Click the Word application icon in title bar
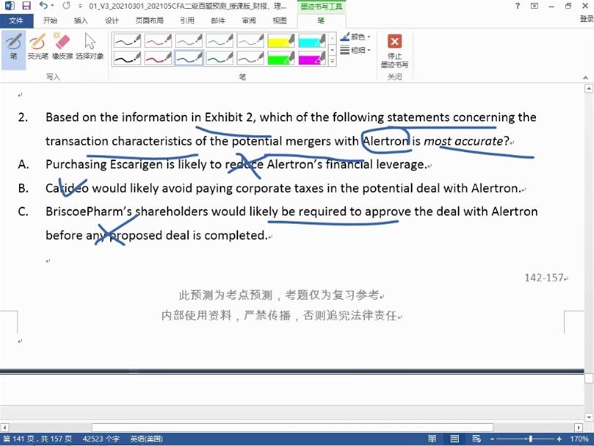The width and height of the screenshot is (594, 446). pos(9,6)
